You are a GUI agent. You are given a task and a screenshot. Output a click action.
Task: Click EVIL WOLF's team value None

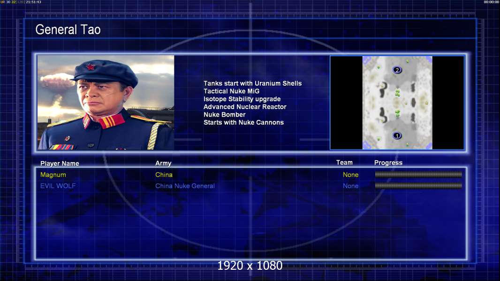[350, 186]
